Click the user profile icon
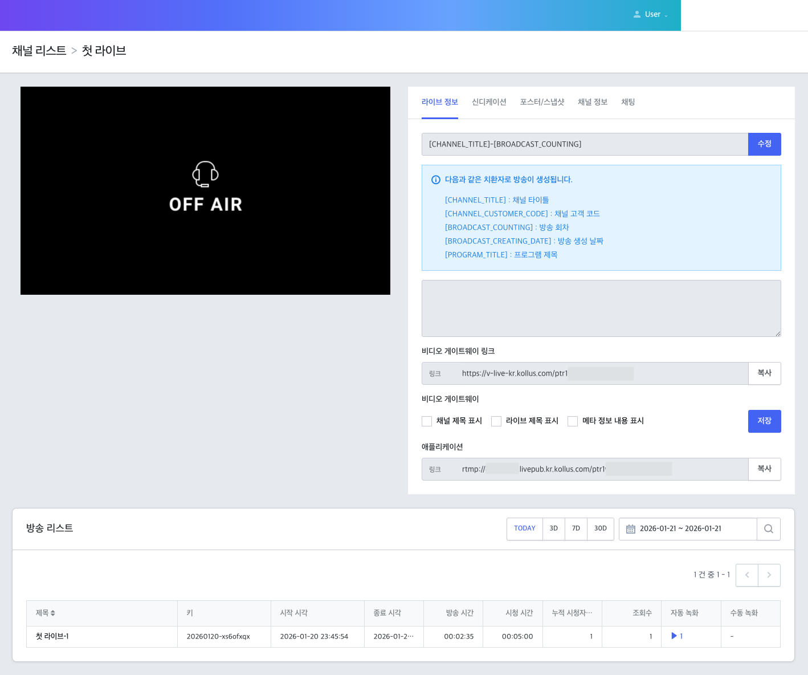 (x=636, y=14)
